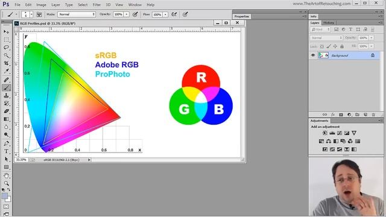Add a layer mask

341,115
